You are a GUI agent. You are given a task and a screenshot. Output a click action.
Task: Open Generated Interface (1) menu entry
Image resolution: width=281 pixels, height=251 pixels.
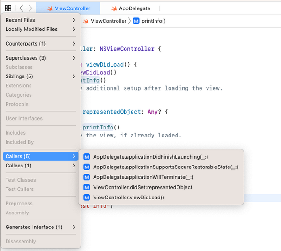pos(40,227)
